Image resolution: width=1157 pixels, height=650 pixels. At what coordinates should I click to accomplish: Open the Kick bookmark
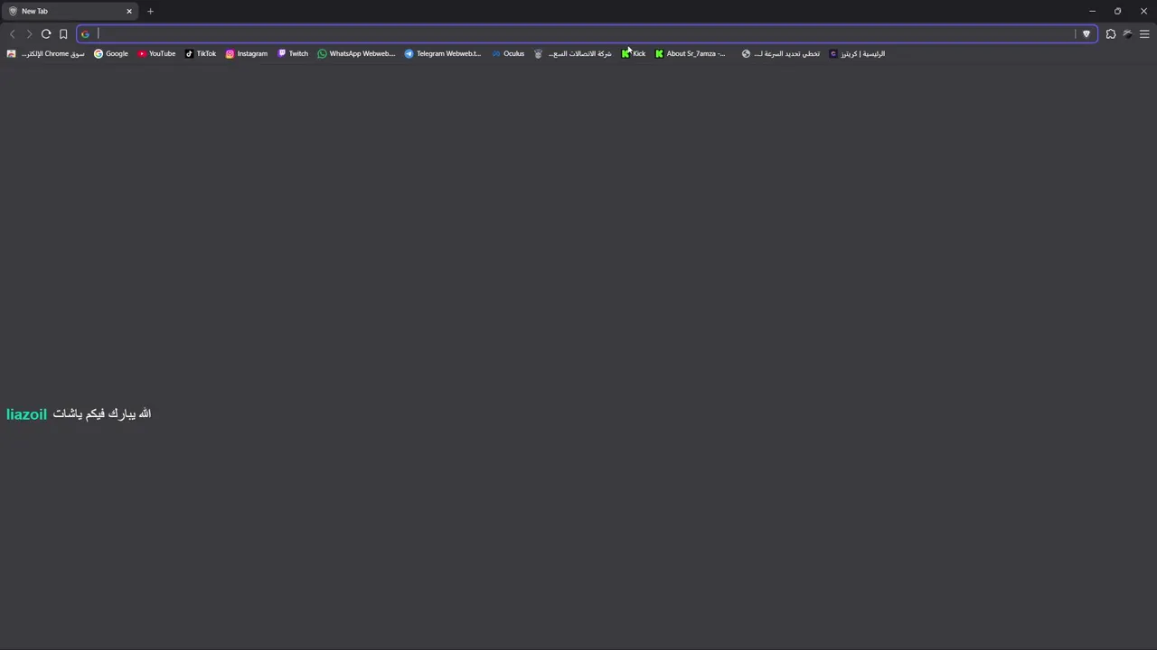pos(634,53)
